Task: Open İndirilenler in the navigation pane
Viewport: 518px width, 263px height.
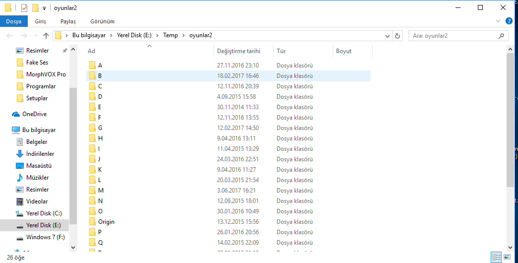Action: [40, 154]
